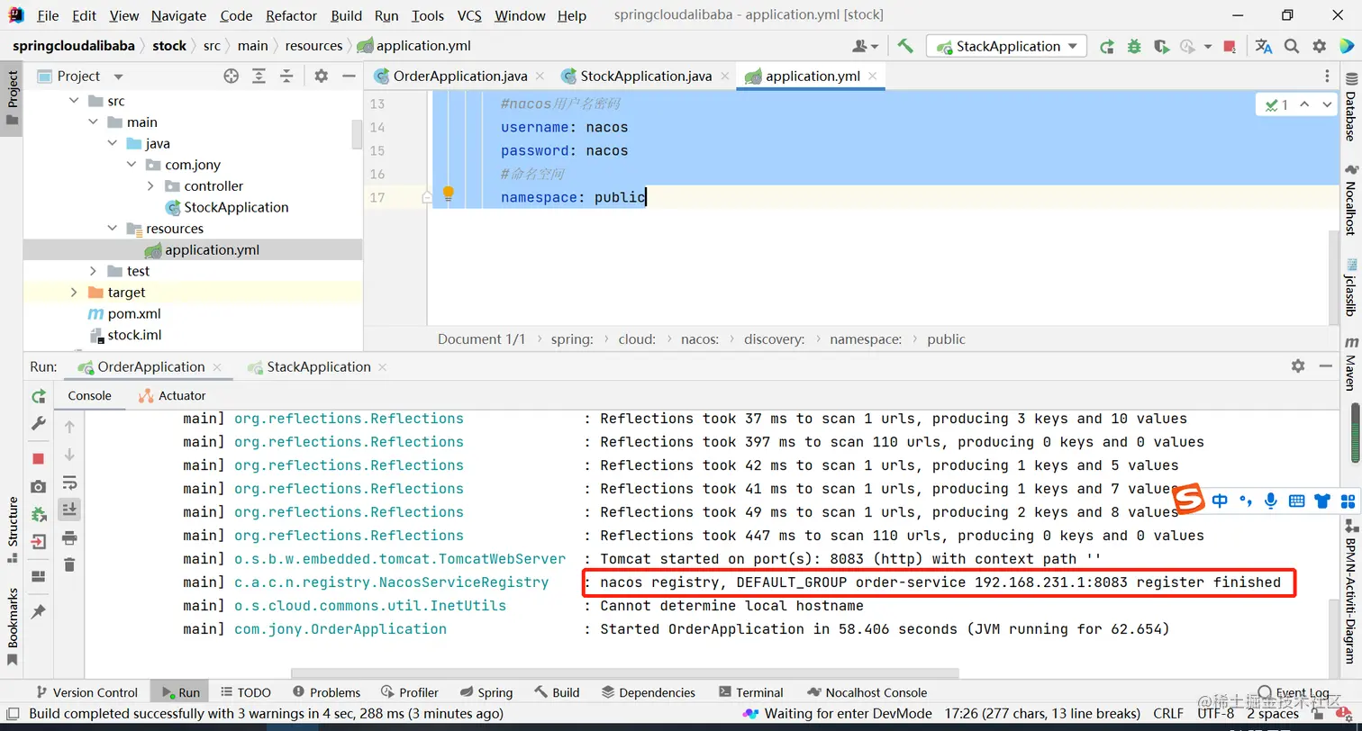This screenshot has height=731, width=1362.
Task: Open the Nocalhost Console tool window
Action: pos(867,692)
